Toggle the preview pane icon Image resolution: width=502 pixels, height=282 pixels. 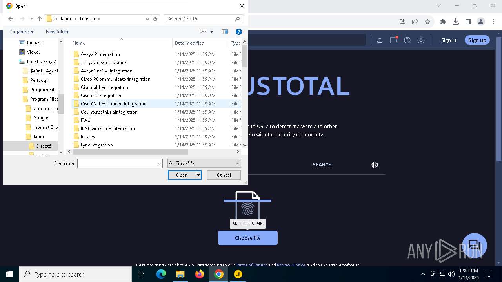(x=225, y=32)
